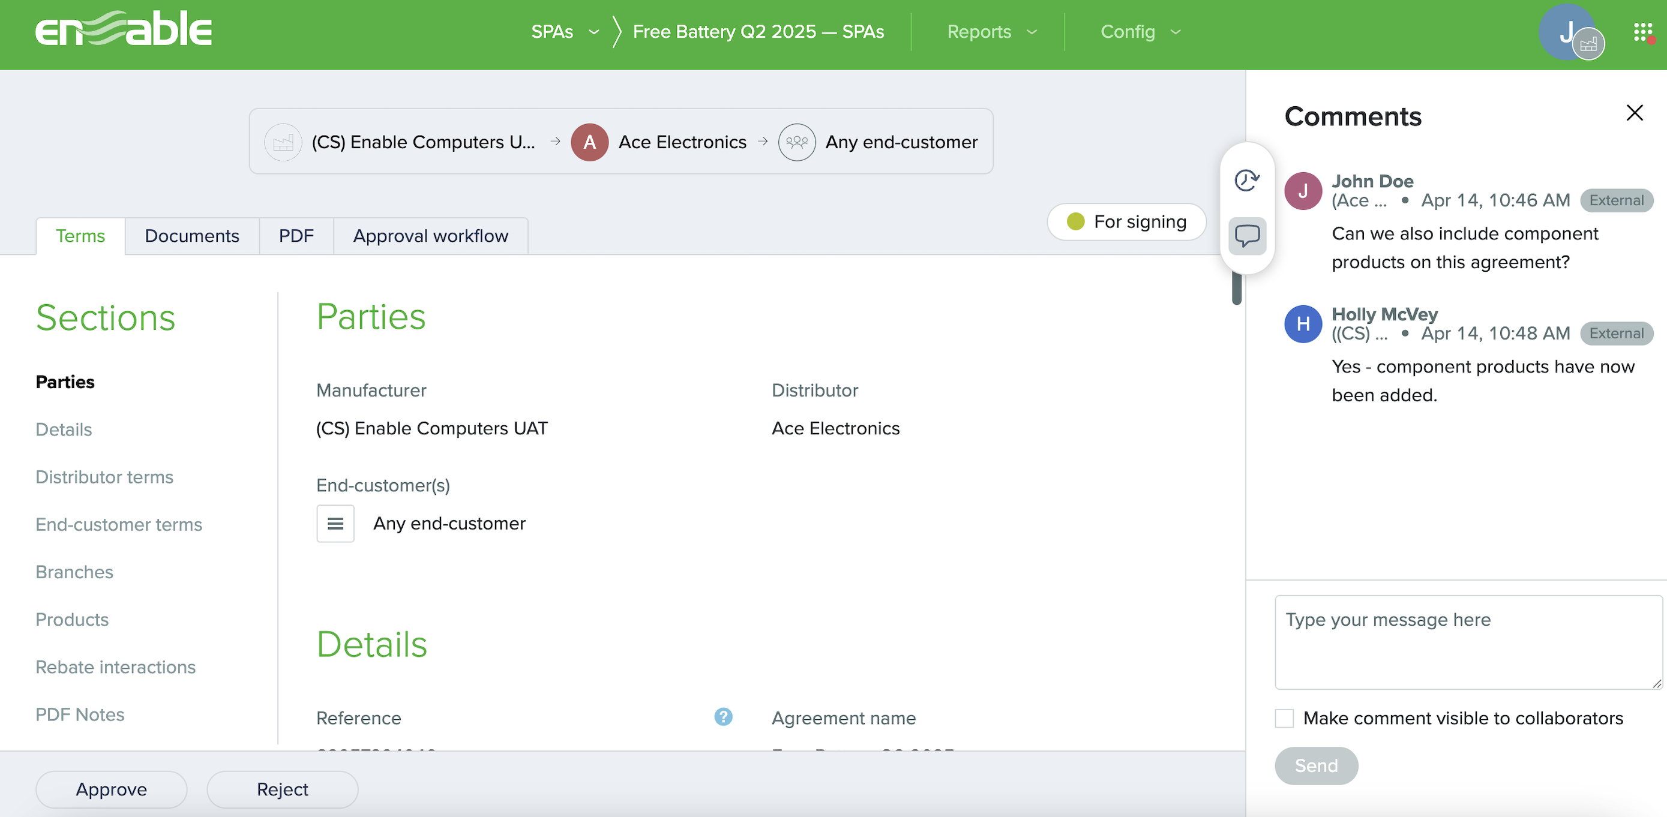Click into the Type your message field

point(1468,642)
